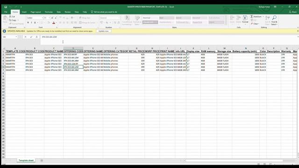The image size is (299, 168).
Task: Click the Insert Function fx icon
Action: (36, 37)
